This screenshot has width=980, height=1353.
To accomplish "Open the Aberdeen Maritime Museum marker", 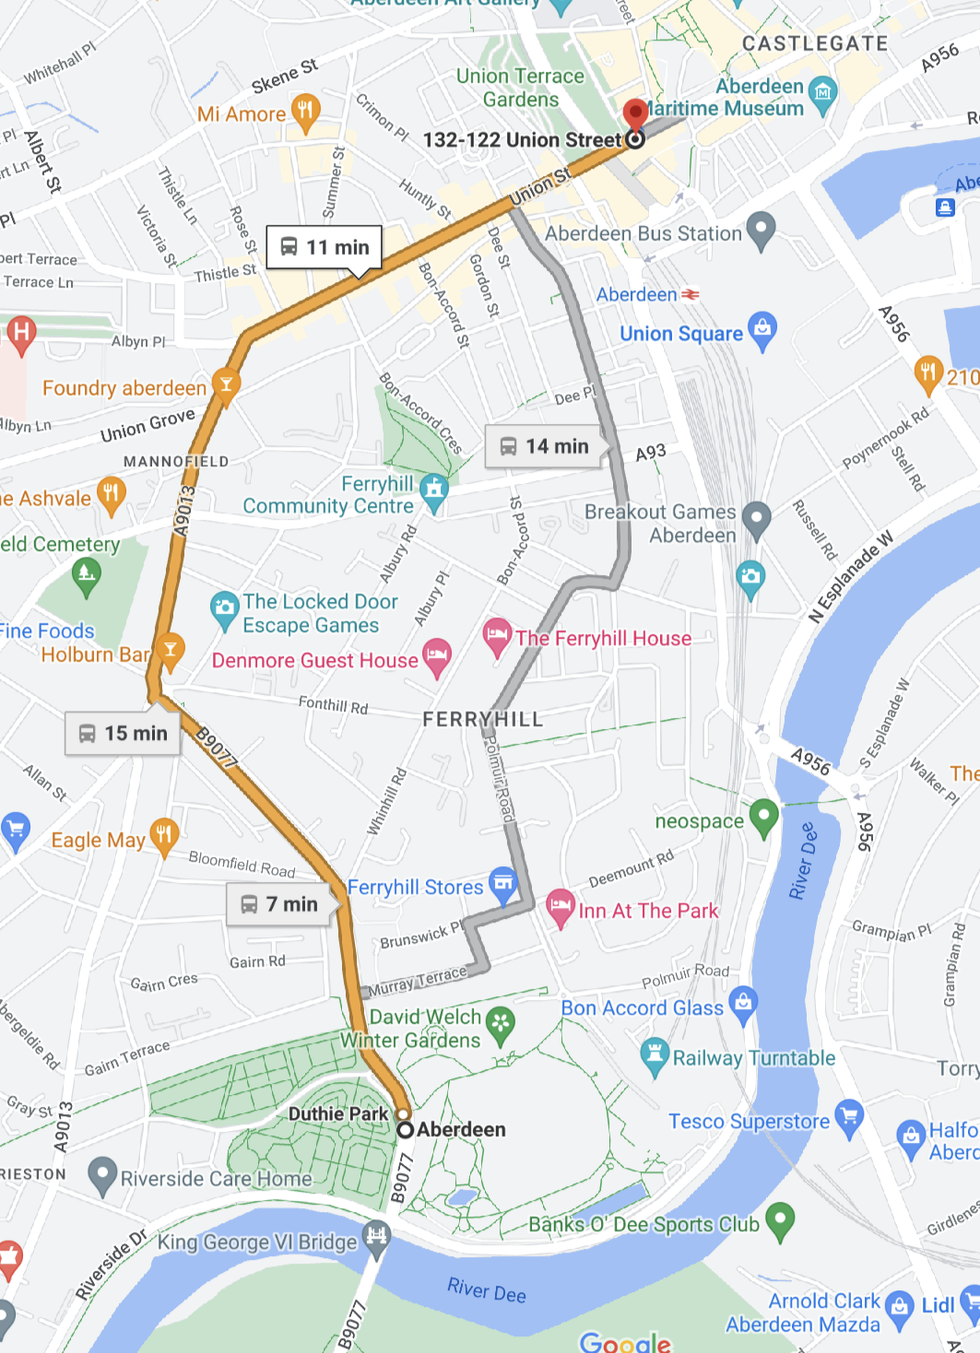I will tap(822, 91).
